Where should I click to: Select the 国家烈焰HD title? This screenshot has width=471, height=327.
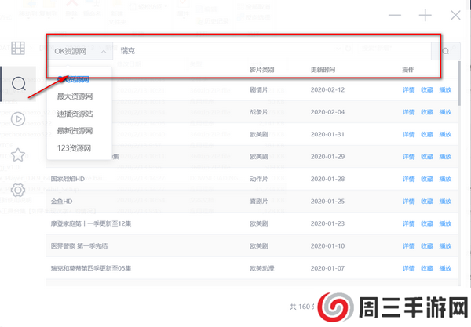tap(68, 179)
